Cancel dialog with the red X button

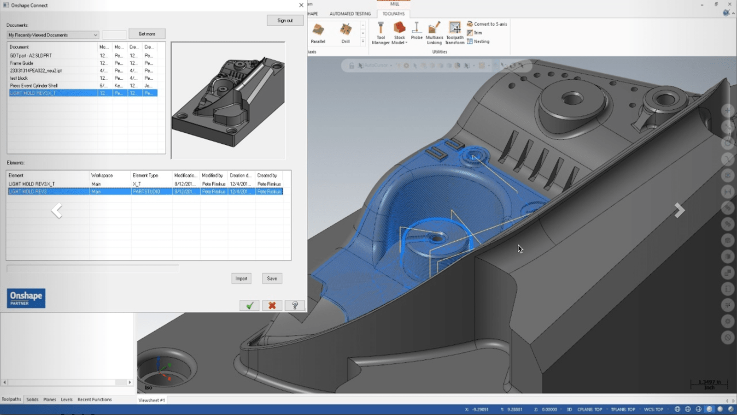point(272,306)
